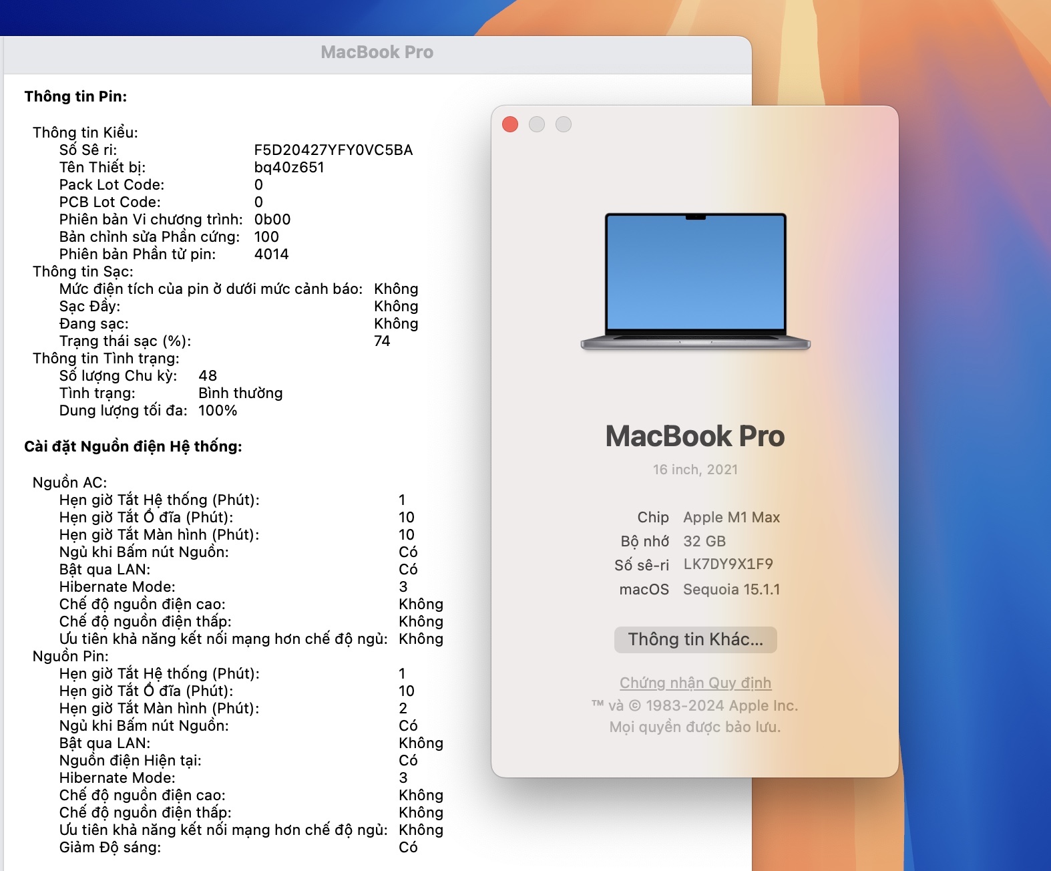Open "Thông tin Khác..." for more info
Viewport: 1051px width, 871px height.
point(695,639)
